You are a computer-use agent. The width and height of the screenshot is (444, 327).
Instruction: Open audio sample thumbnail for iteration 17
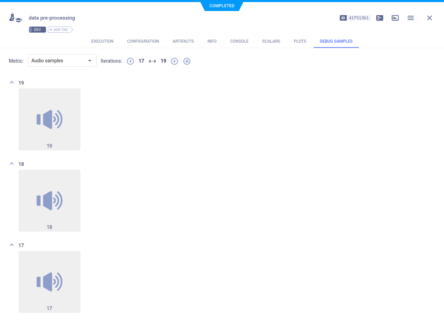50,282
